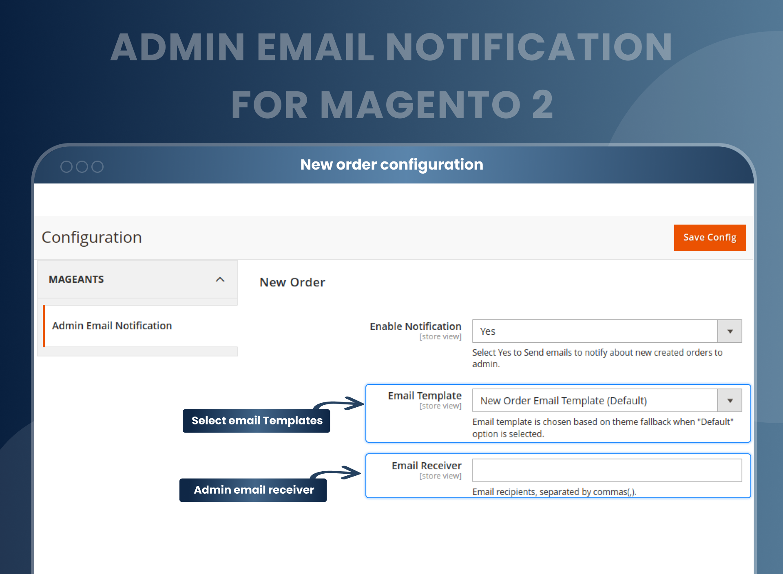This screenshot has width=783, height=574.
Task: Click the Admin email receiver label
Action: pyautogui.click(x=253, y=490)
